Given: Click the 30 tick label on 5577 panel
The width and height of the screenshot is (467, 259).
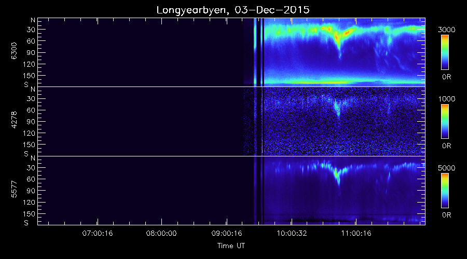Looking at the screenshot, I should click(x=31, y=168).
